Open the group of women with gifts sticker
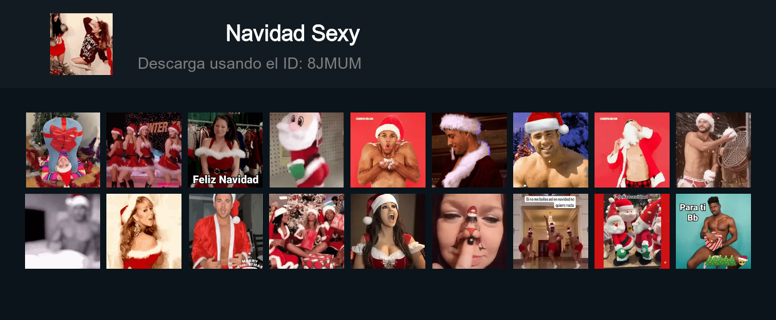Image resolution: width=776 pixels, height=320 pixels. click(307, 231)
